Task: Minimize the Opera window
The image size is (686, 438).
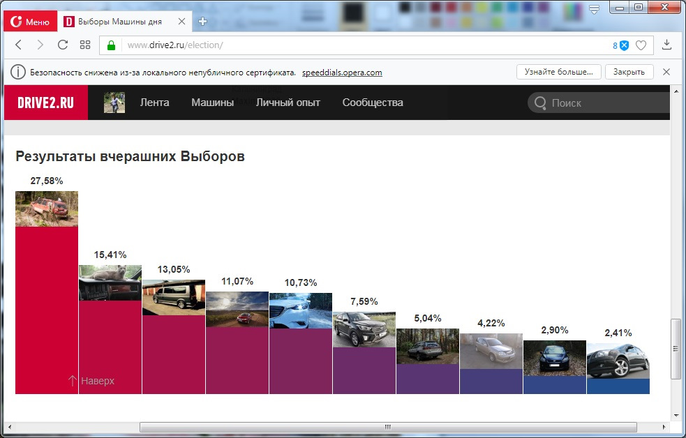Action: 620,8
